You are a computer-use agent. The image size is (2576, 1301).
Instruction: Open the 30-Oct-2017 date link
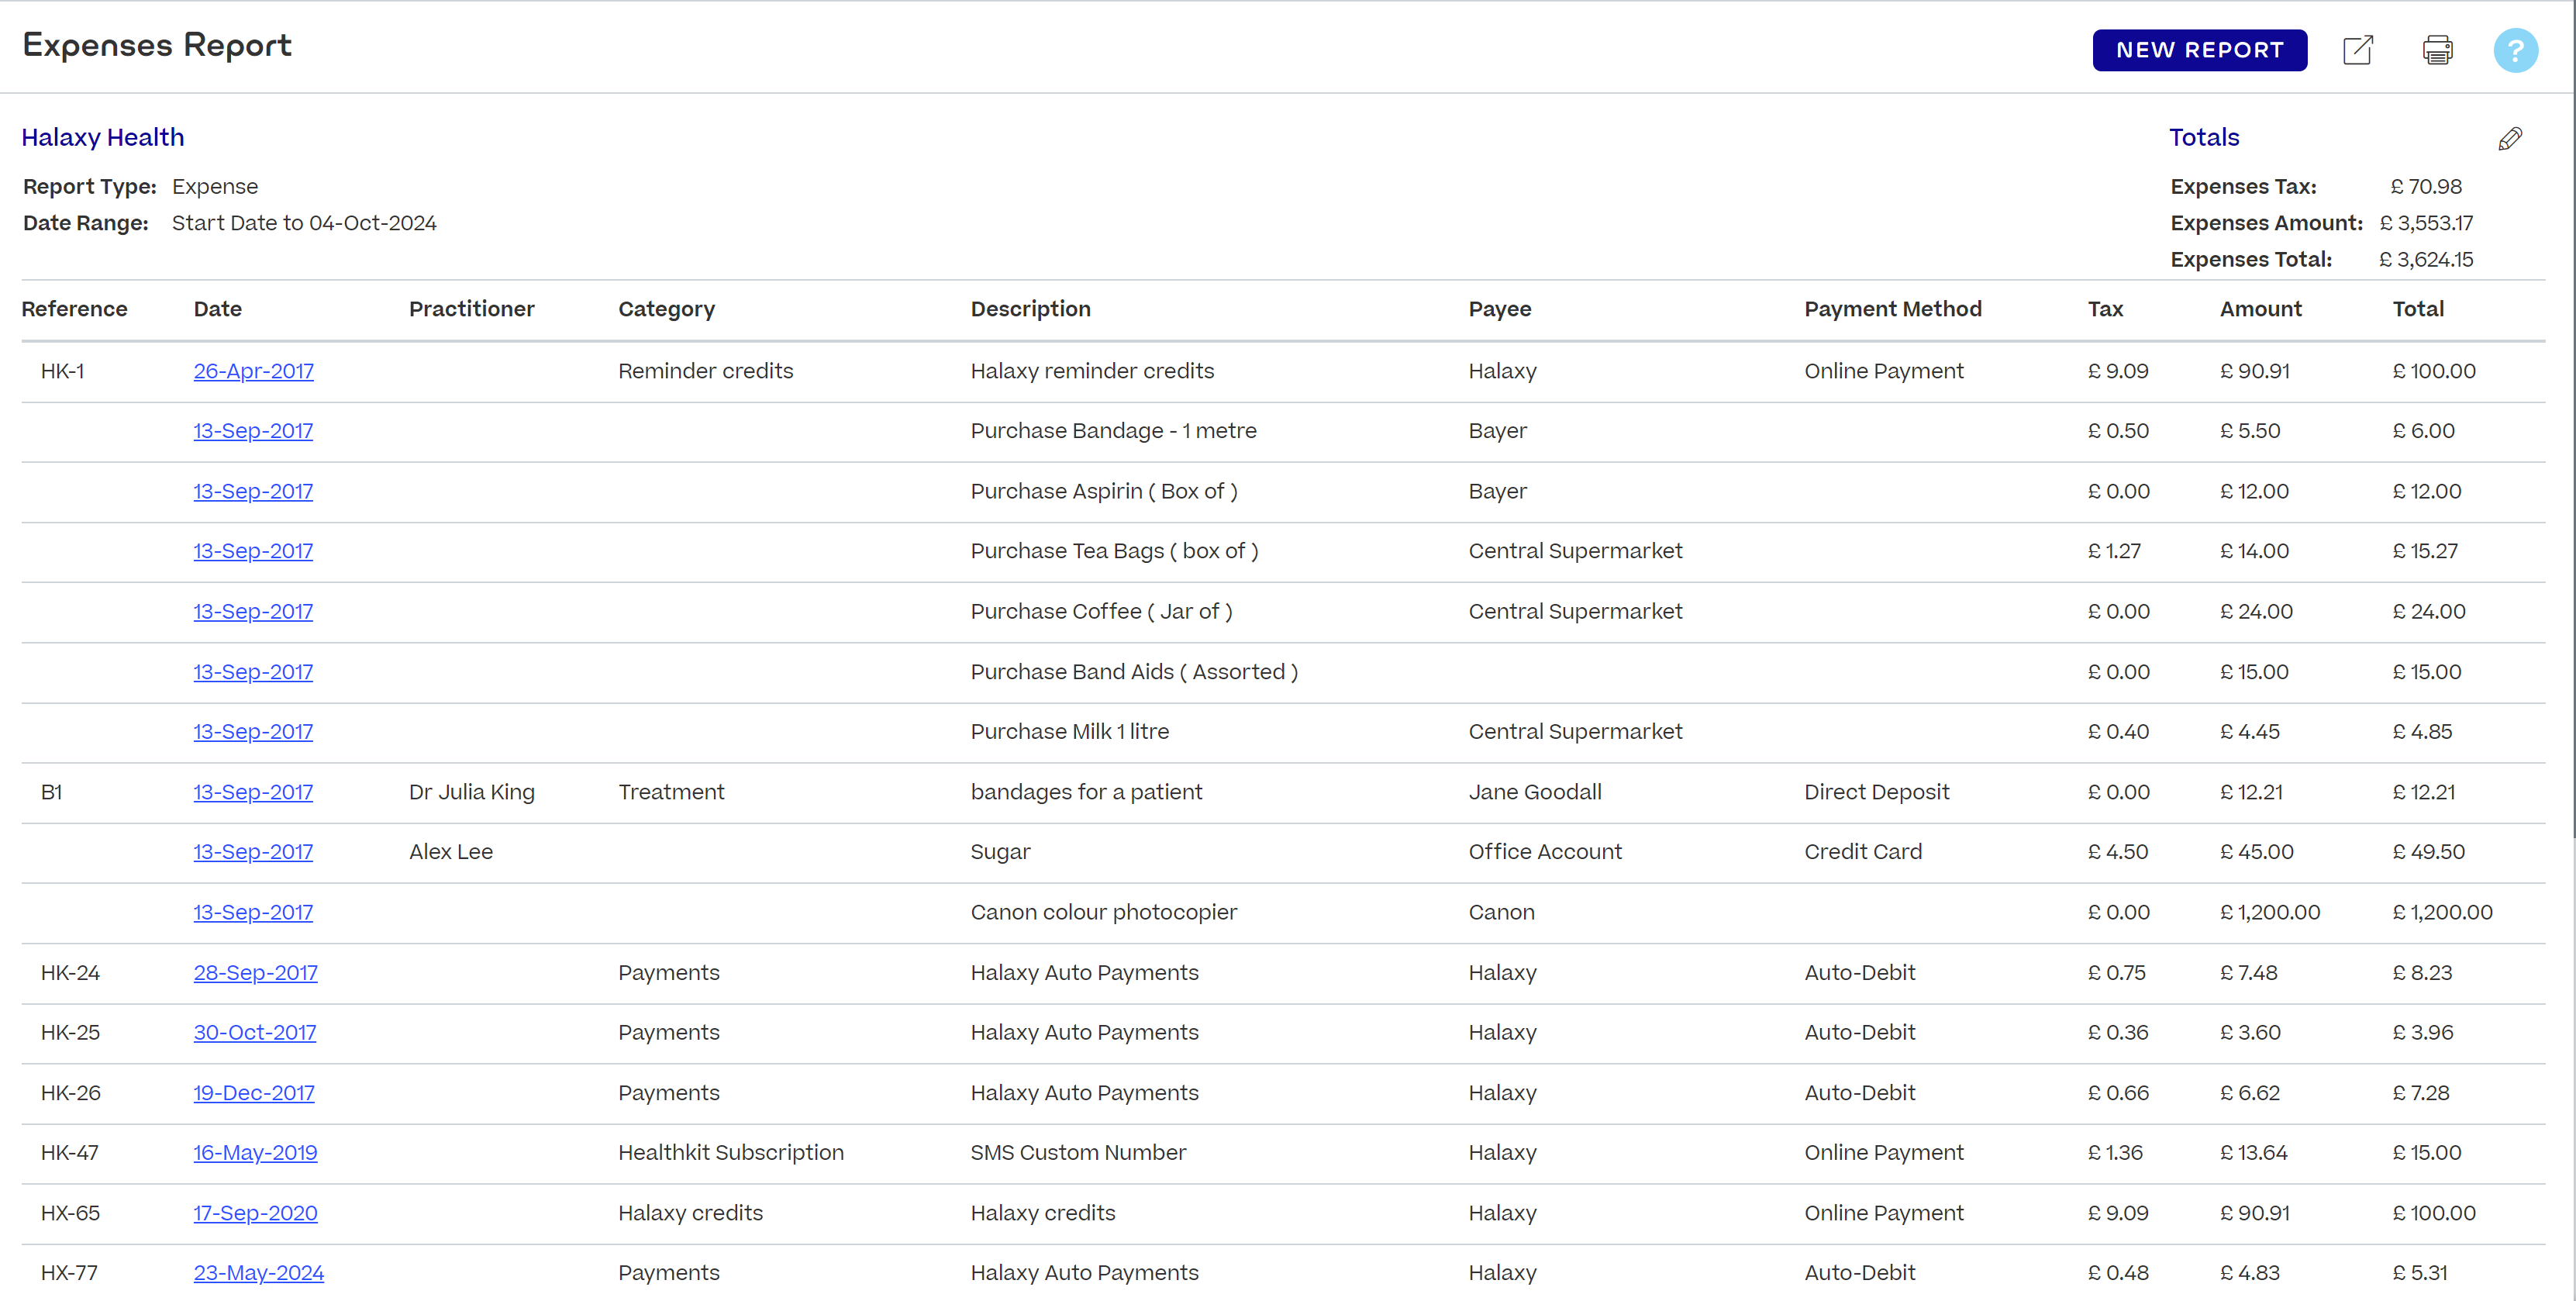tap(254, 1033)
